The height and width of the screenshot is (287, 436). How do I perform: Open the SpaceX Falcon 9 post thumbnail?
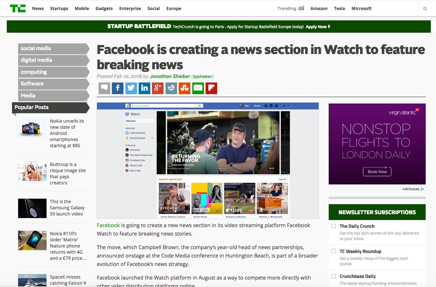pos(32,280)
